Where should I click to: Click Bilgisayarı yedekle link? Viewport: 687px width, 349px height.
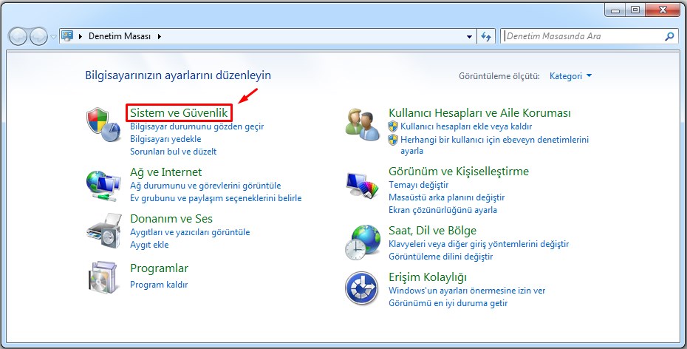165,139
